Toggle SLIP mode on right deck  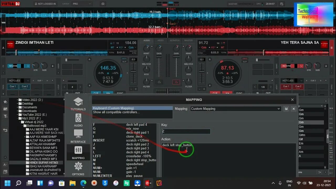pos(245,62)
